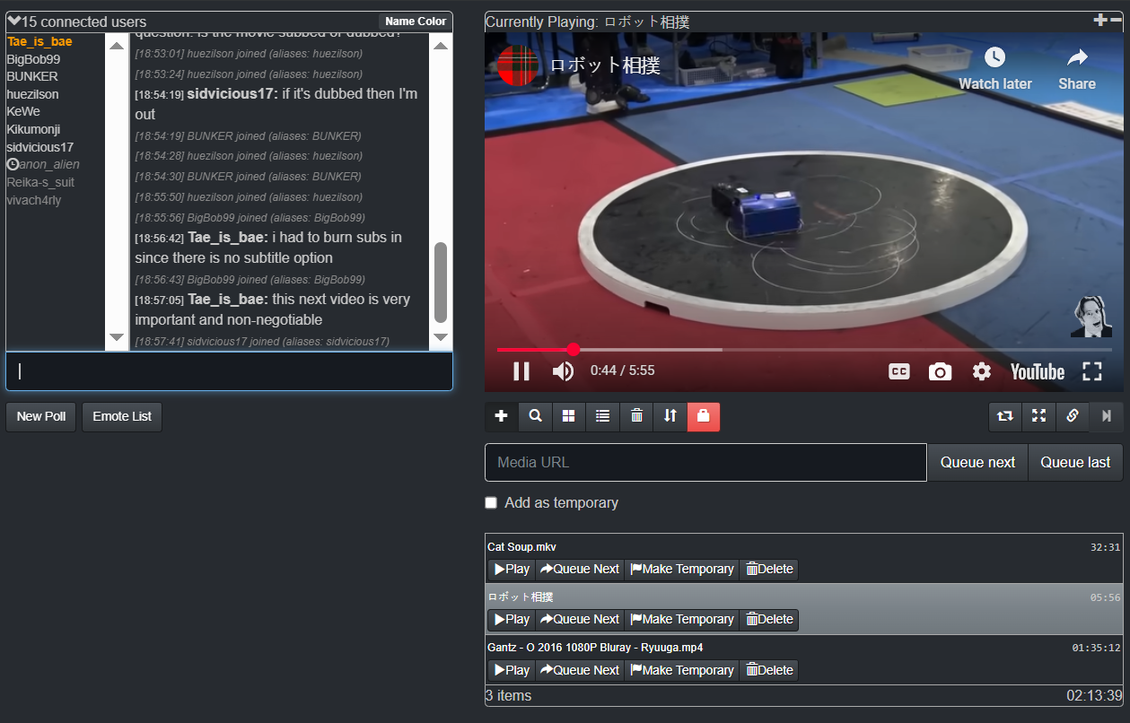The image size is (1130, 723).
Task: Skip to next video with step-forward icon
Action: coord(1106,416)
